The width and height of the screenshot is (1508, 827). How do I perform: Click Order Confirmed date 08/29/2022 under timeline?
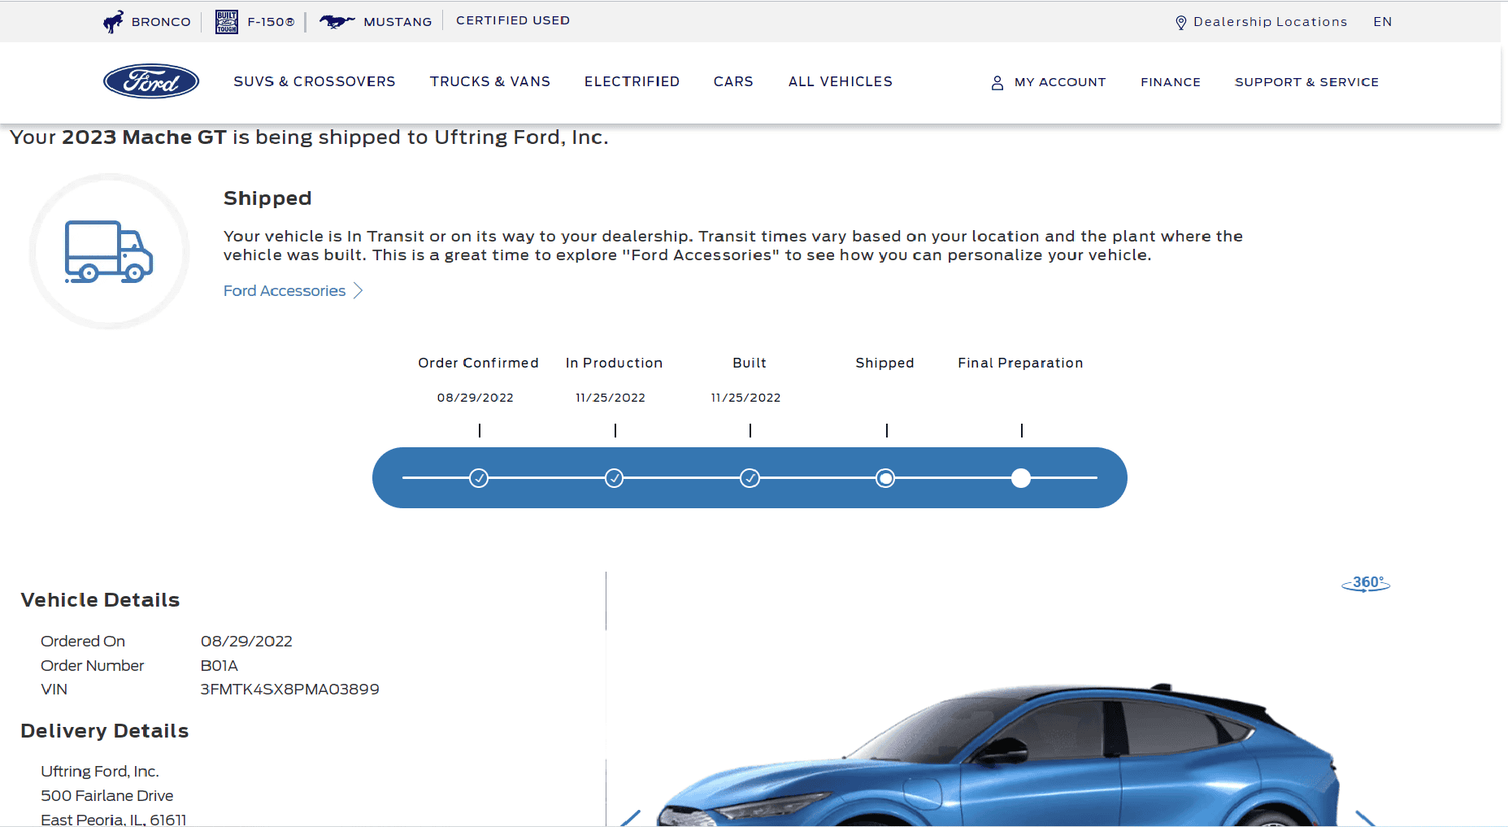tap(476, 398)
